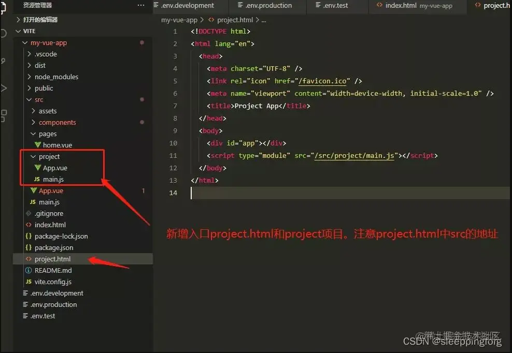Image resolution: width=512 pixels, height=353 pixels.
Task: Click the HTML icon beside project.html in tree
Action: pos(29,259)
